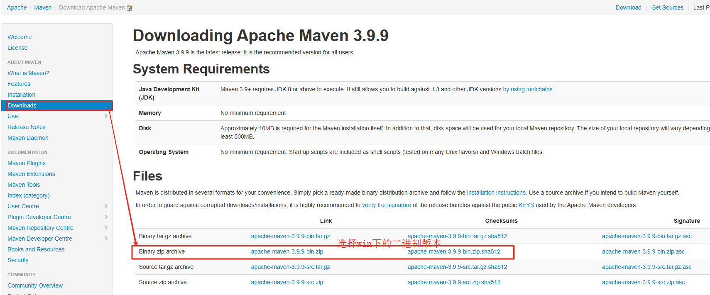Download apache-maven-3.9.9-bin.zip binary archive
Viewport: 710px width, 295px height.
pyautogui.click(x=287, y=251)
